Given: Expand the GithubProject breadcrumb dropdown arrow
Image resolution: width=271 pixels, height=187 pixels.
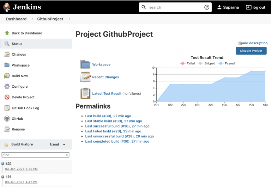Looking at the screenshot, I should tap(70, 19).
